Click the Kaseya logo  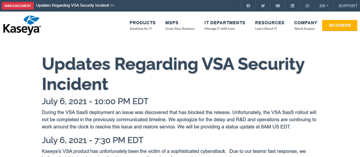22,25
